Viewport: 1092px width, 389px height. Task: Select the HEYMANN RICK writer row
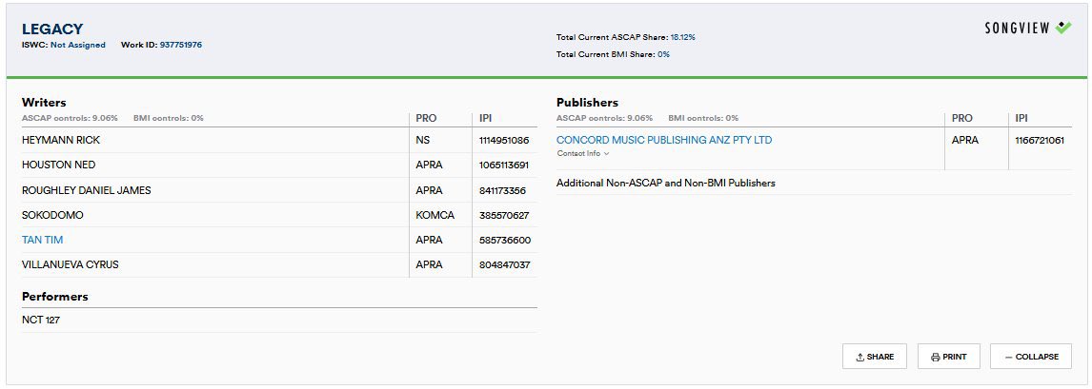(x=279, y=141)
